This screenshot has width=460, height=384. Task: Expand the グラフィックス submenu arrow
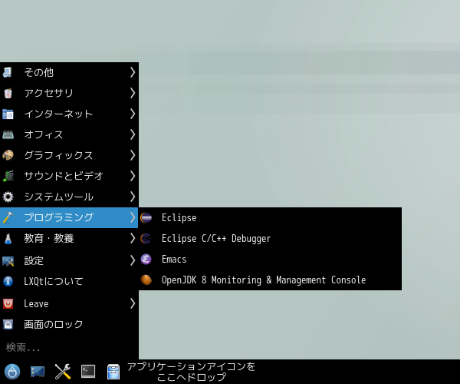click(133, 155)
